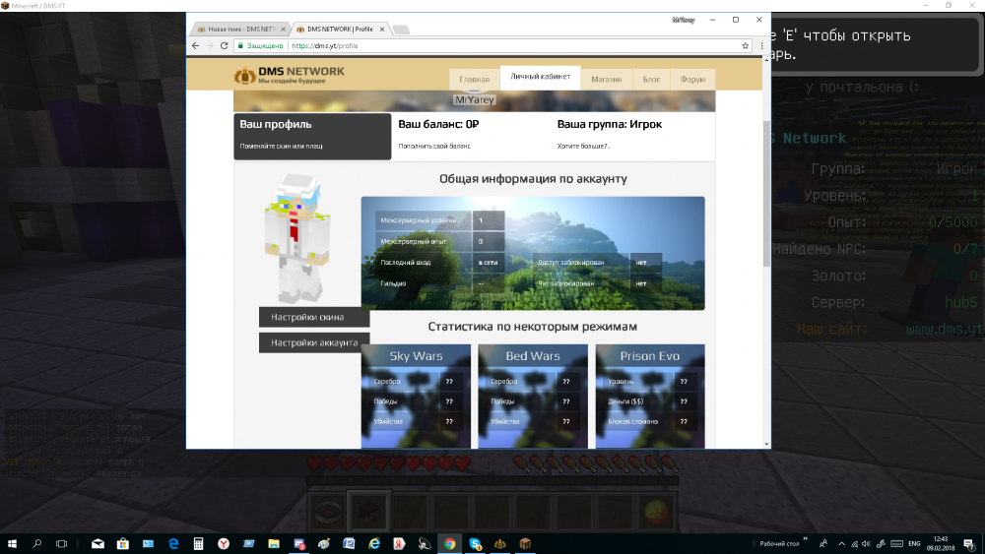The height and width of the screenshot is (554, 985).
Task: Click the page vertical scrollbar thumb
Action: [x=766, y=194]
